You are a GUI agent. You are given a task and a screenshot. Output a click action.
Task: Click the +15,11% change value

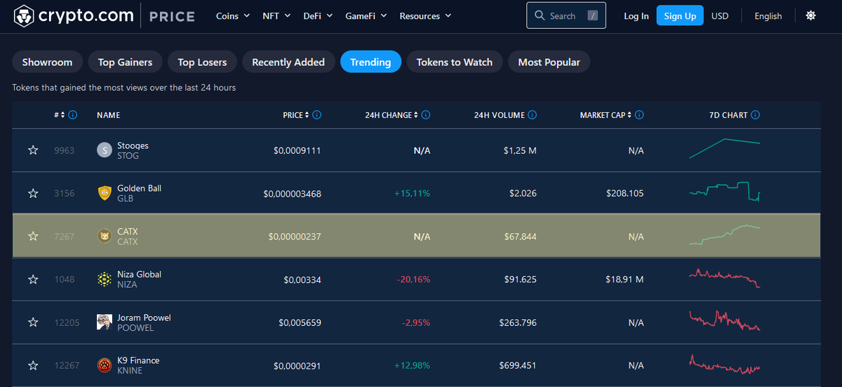(412, 193)
